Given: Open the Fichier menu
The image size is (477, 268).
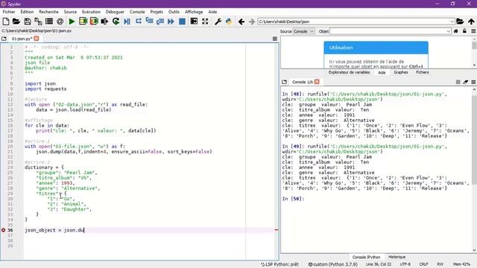Looking at the screenshot, I should tap(9, 12).
